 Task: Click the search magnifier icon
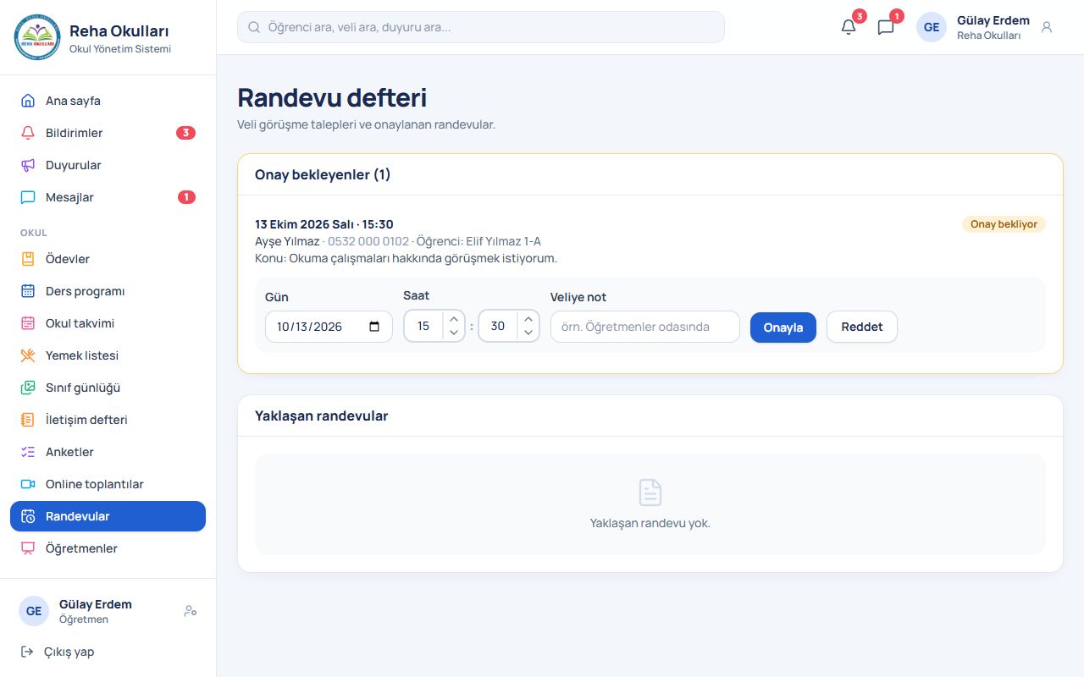(254, 27)
